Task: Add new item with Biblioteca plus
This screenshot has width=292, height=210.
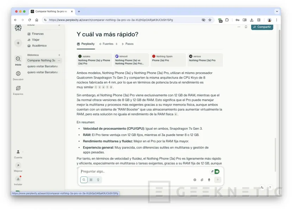Action: [x=59, y=55]
